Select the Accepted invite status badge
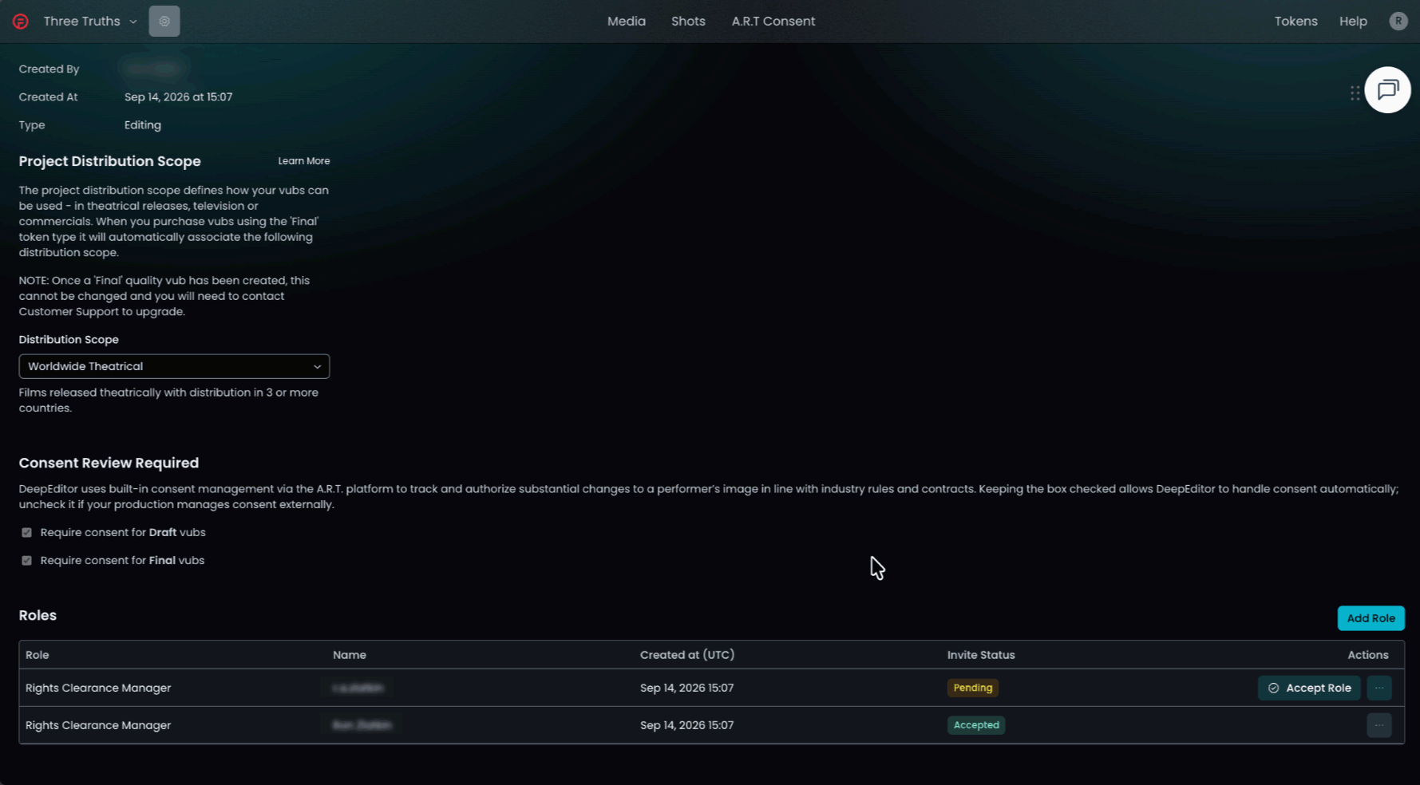 pyautogui.click(x=975, y=725)
